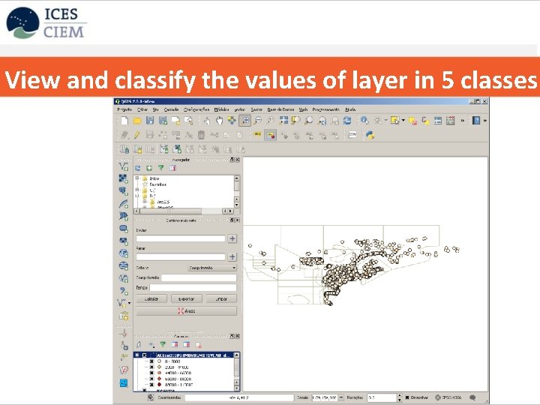Open the Base de Dados menu
This screenshot has width=540, height=405.
280,109
